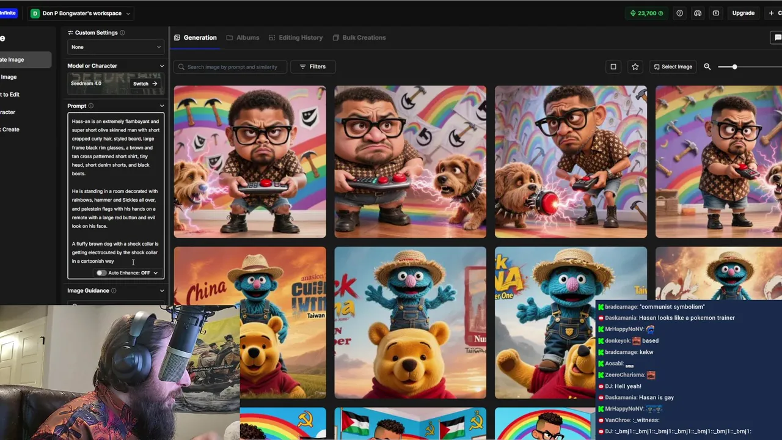The image size is (782, 440).
Task: Click the plus icon beside Upgrade
Action: pyautogui.click(x=772, y=13)
